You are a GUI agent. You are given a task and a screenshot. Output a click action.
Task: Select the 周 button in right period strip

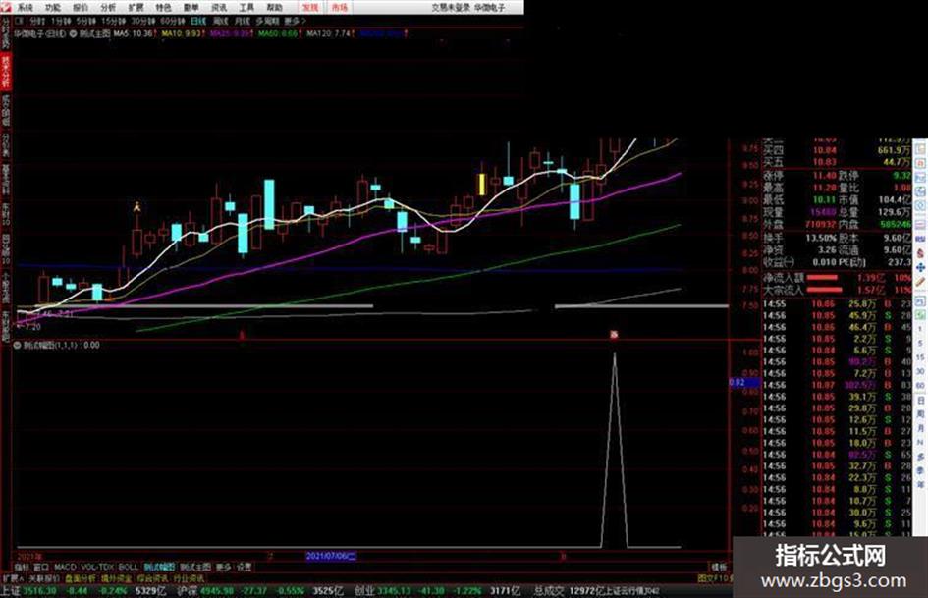pyautogui.click(x=920, y=414)
